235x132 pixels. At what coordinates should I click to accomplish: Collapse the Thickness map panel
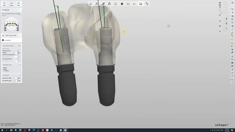tap(20, 65)
